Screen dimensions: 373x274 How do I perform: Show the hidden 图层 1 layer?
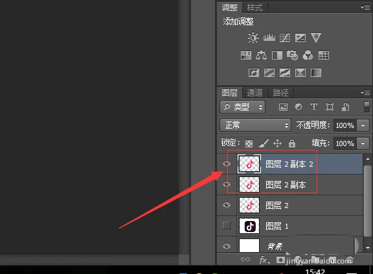(x=227, y=226)
